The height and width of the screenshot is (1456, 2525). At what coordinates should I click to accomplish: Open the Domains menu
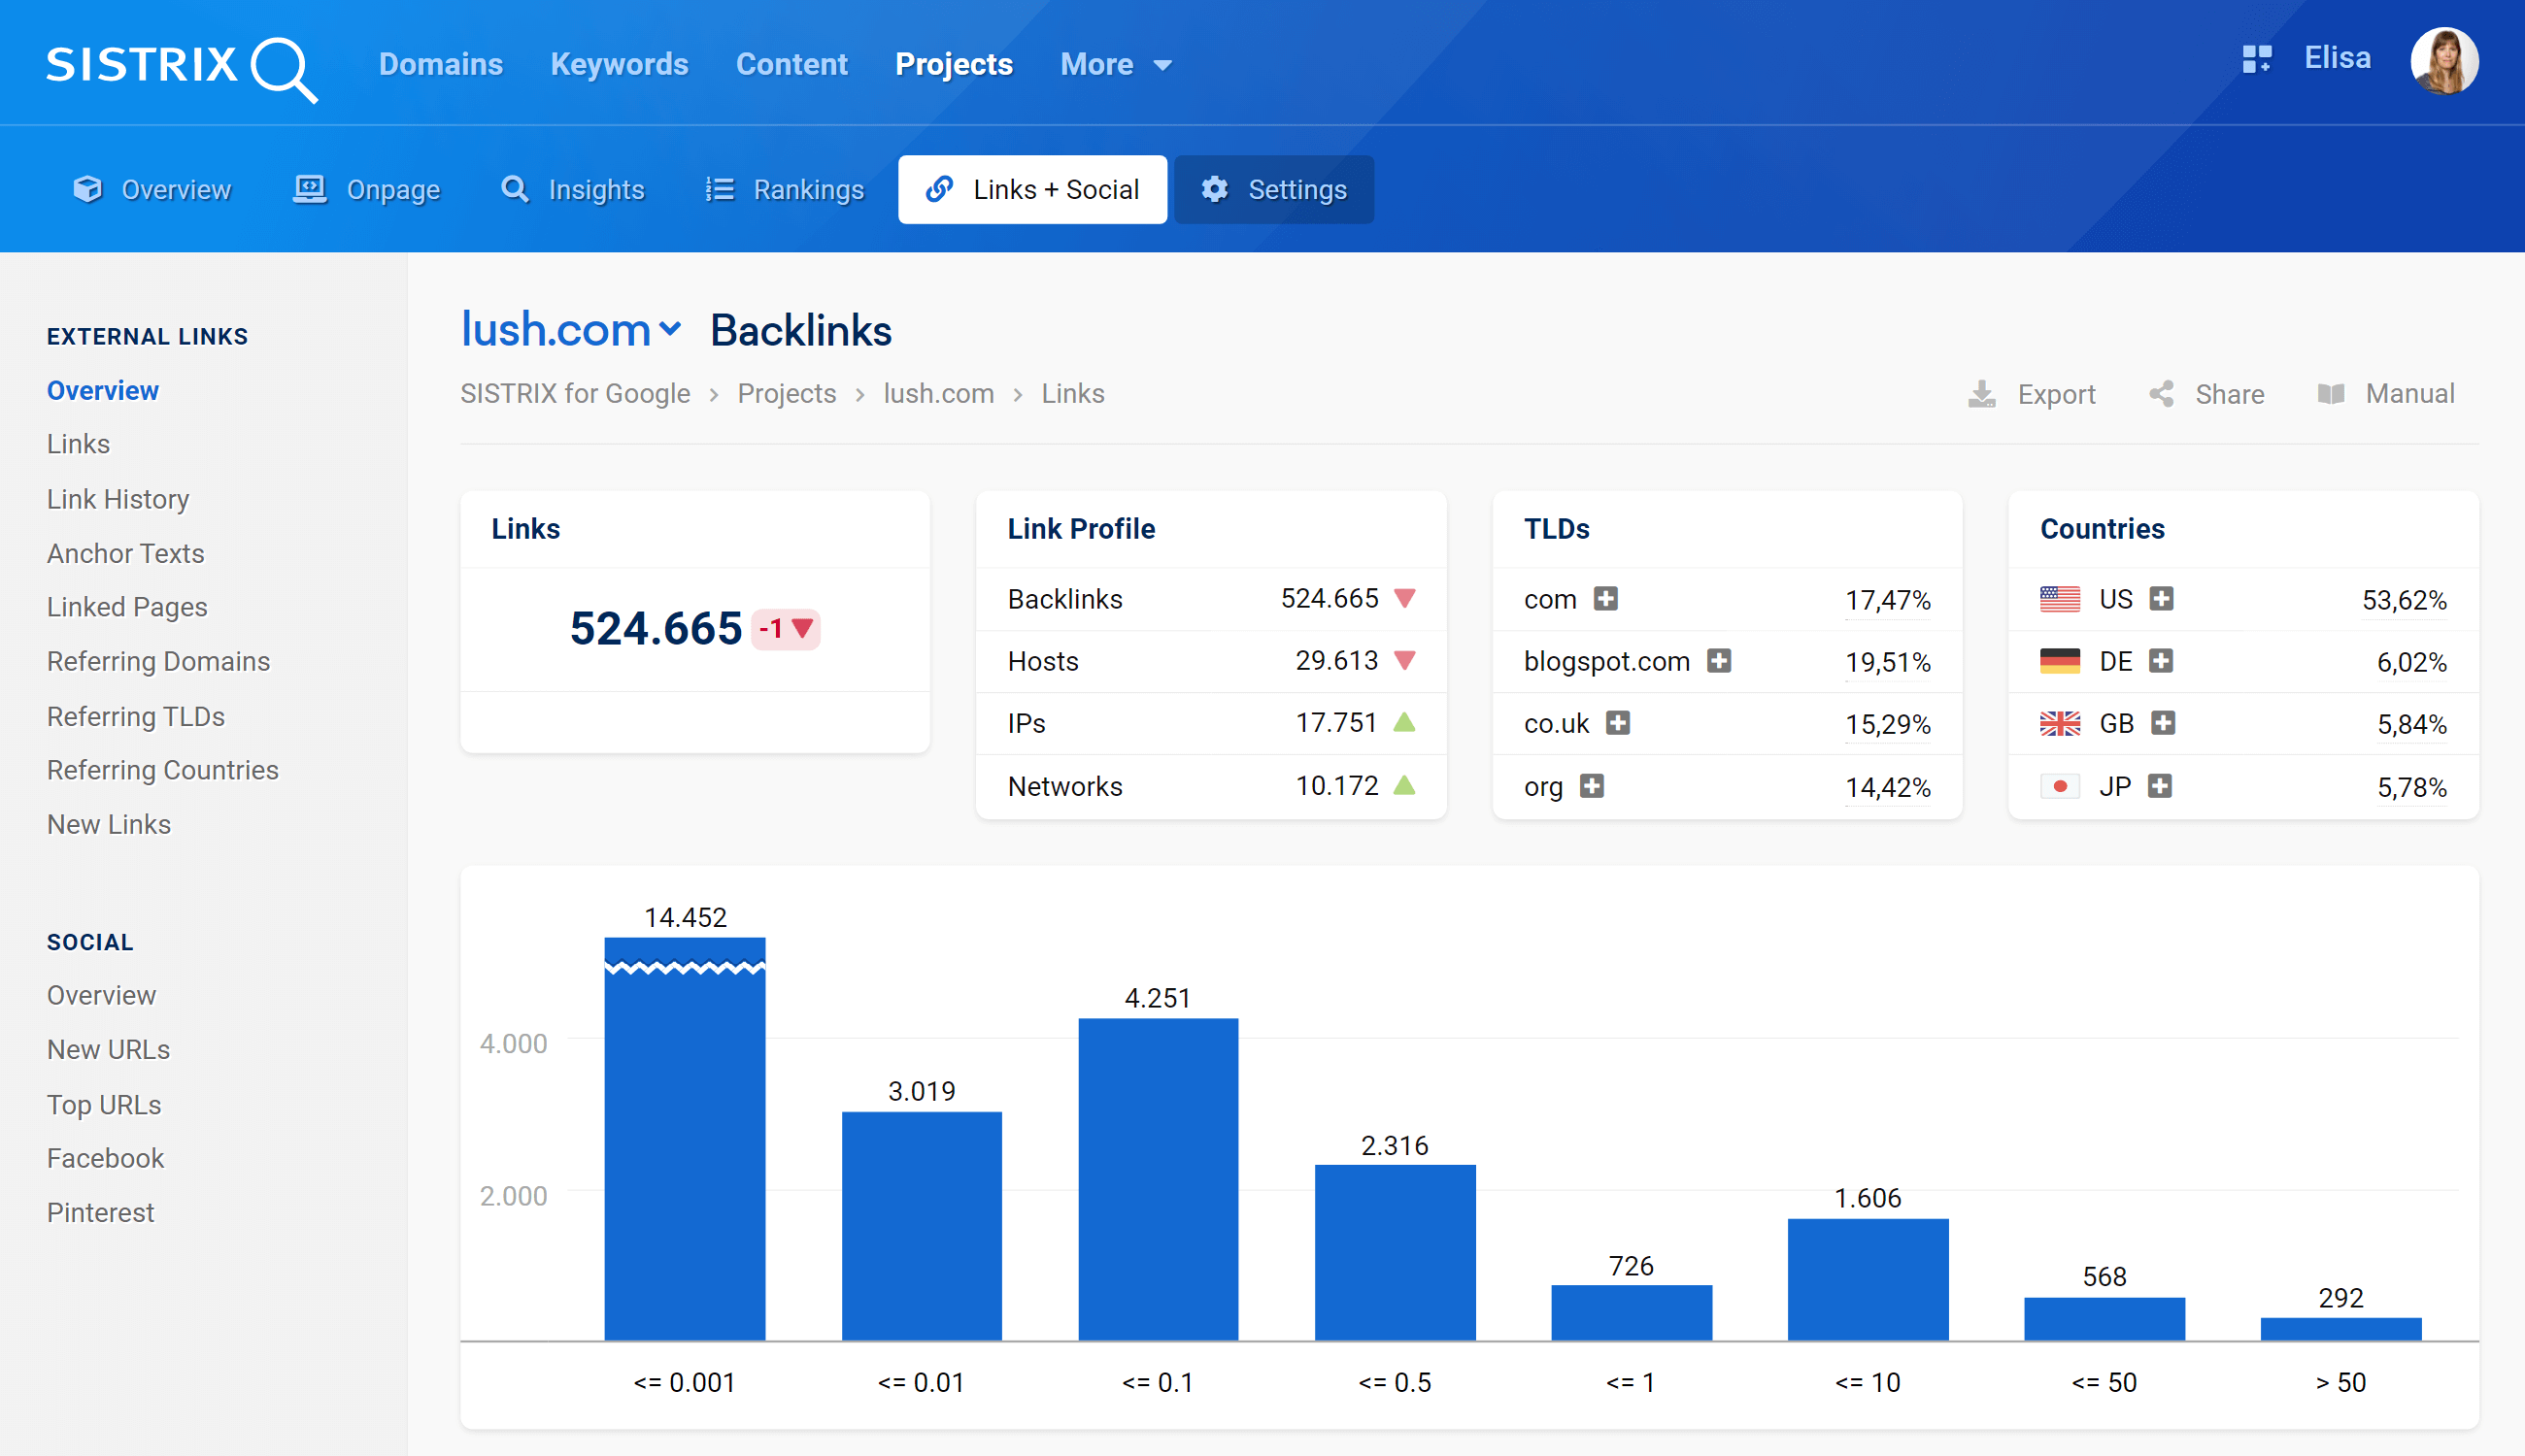[x=440, y=65]
